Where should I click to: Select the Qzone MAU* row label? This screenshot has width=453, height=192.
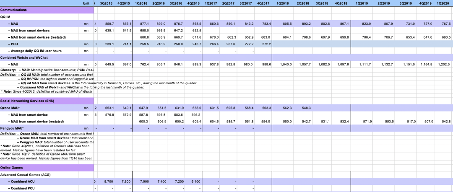[10, 108]
